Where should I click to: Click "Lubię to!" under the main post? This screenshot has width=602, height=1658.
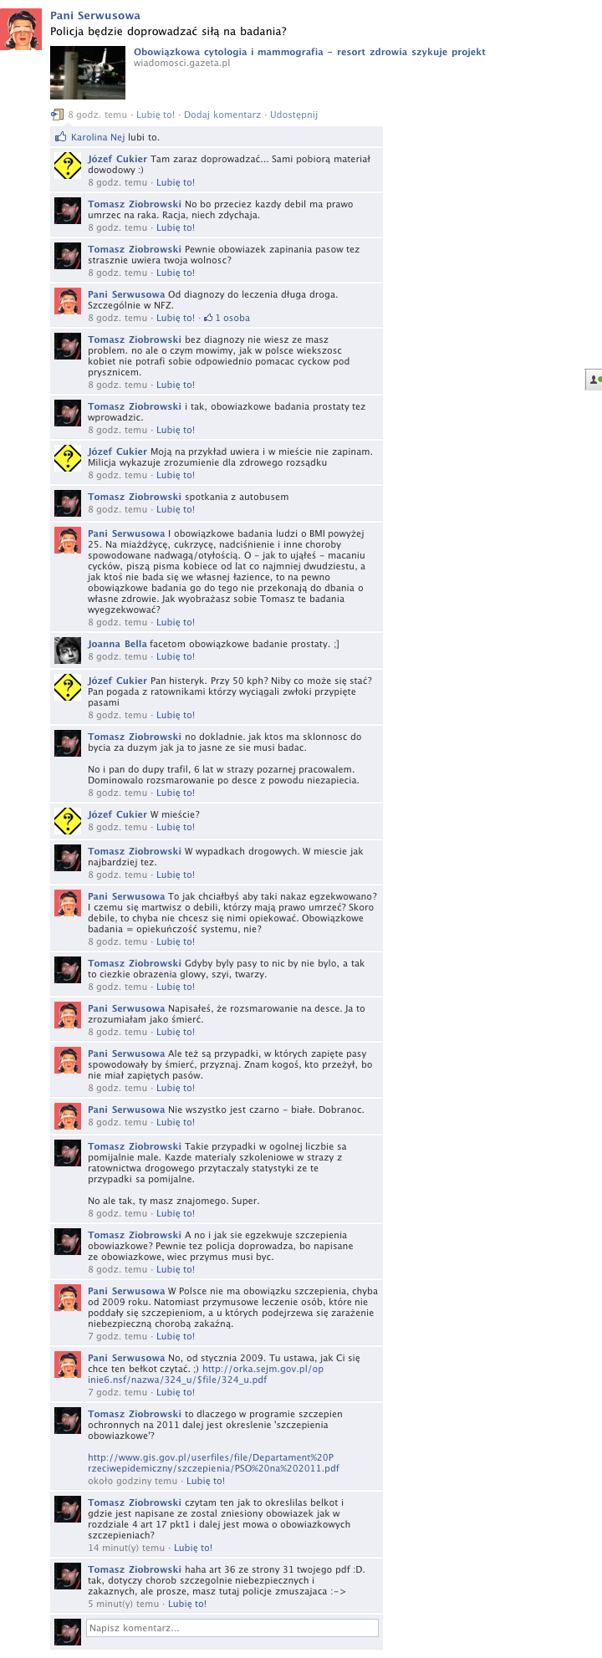coord(156,115)
